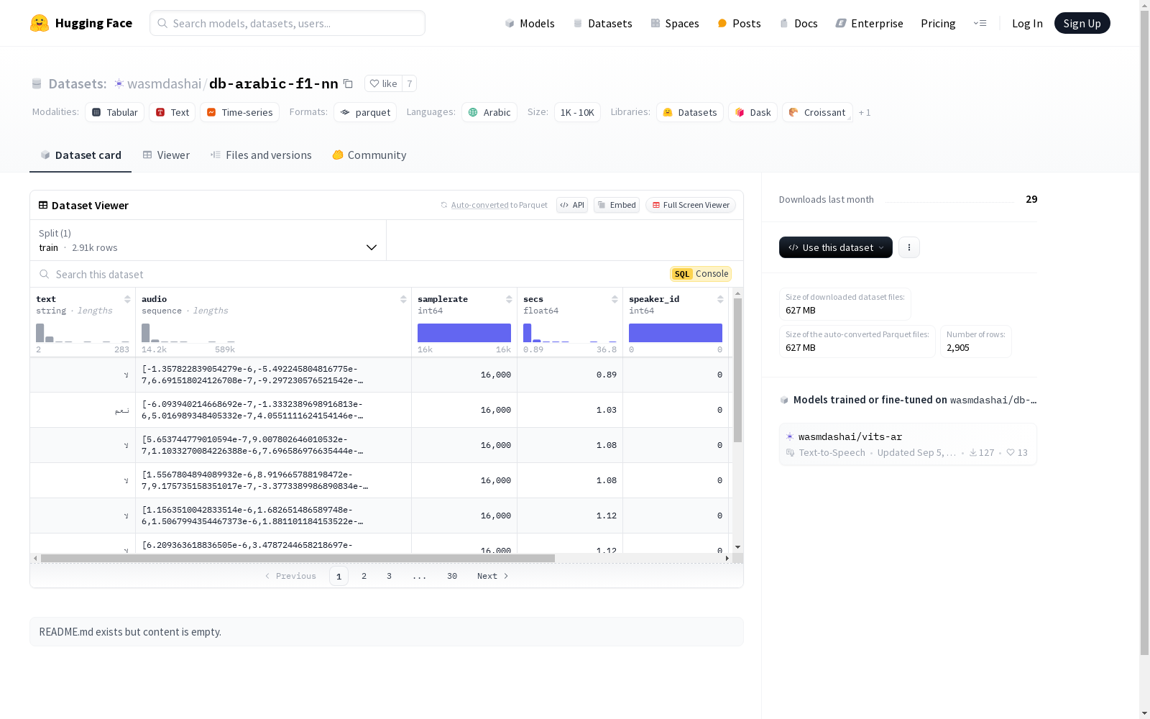Sort the audio column
Screen dimensions: 1150x719
[x=403, y=299]
